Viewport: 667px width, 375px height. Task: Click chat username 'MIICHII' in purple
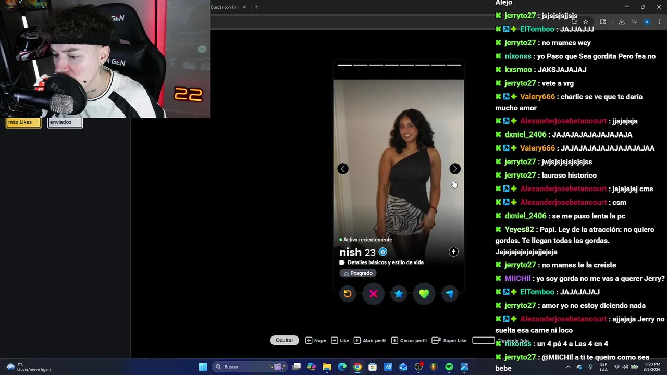517,279
